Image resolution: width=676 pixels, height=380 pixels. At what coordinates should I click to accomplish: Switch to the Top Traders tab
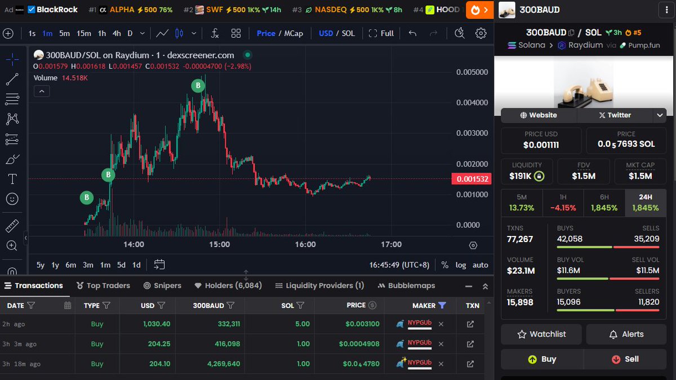coord(104,285)
